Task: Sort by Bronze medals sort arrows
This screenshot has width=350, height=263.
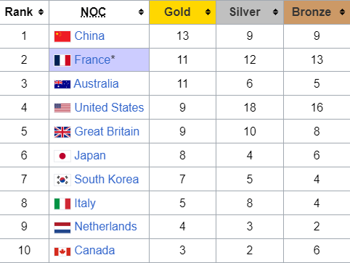Action: point(342,12)
